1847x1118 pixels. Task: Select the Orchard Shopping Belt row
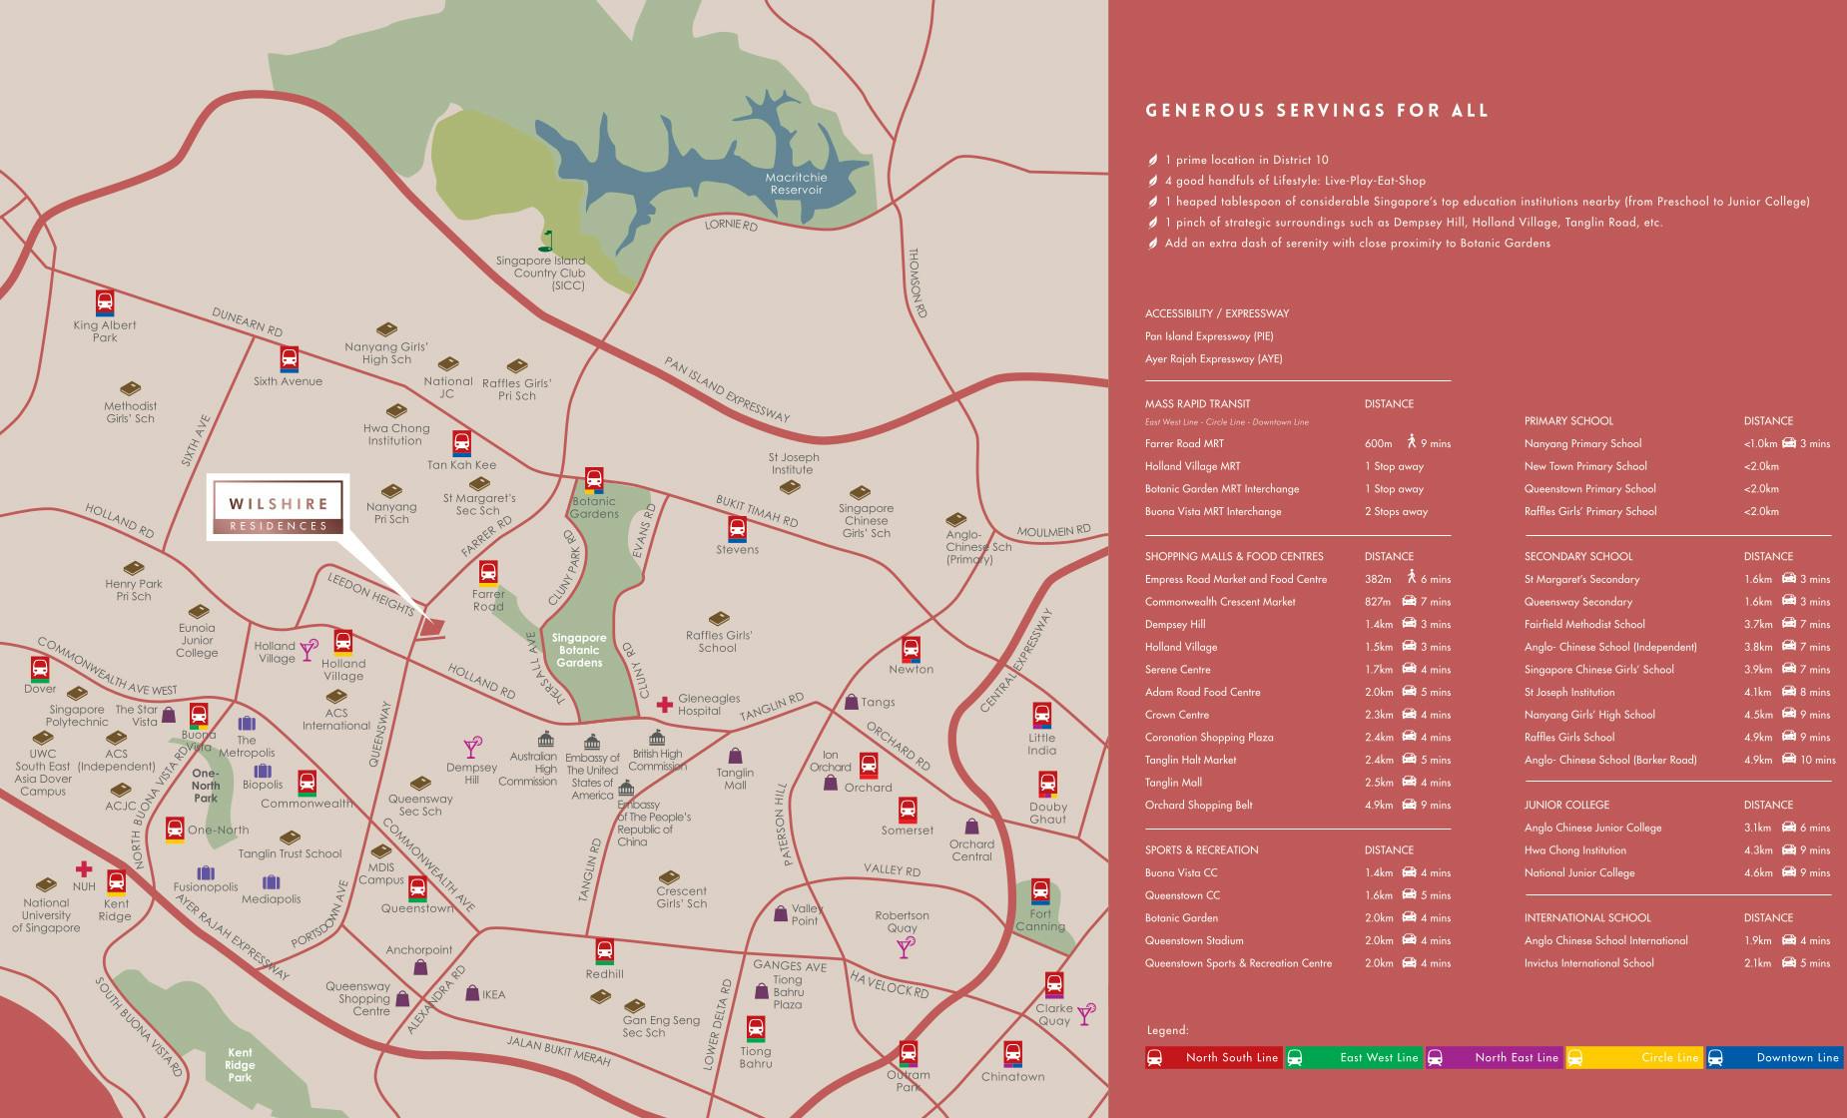click(1298, 805)
